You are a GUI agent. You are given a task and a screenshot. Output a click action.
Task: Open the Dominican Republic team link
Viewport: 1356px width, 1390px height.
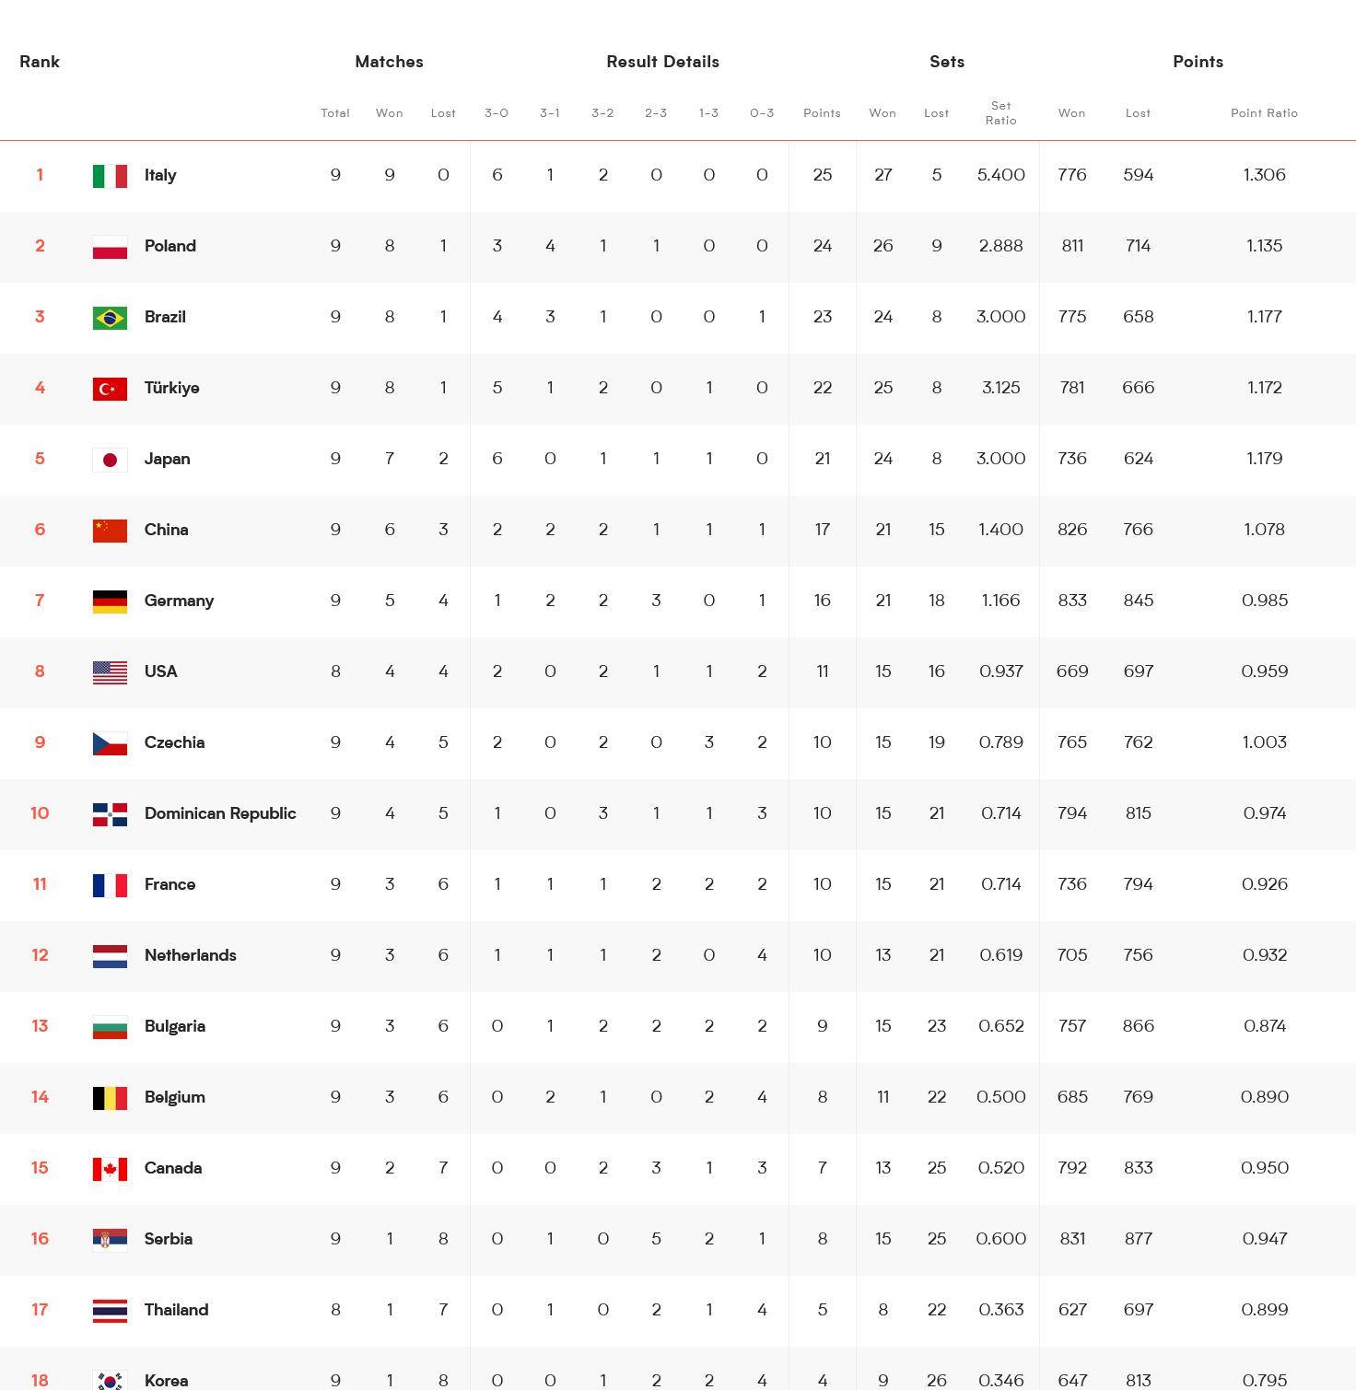220,813
